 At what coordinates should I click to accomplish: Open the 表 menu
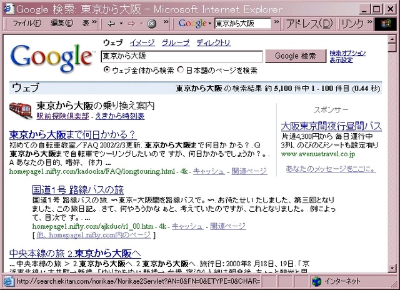click(86, 23)
